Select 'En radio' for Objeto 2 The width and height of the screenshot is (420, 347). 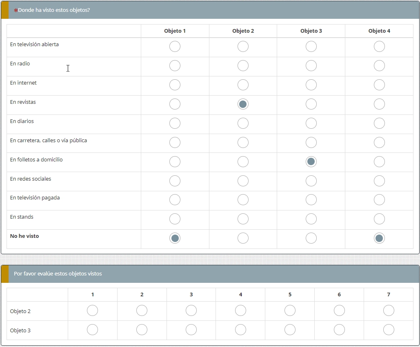click(243, 66)
